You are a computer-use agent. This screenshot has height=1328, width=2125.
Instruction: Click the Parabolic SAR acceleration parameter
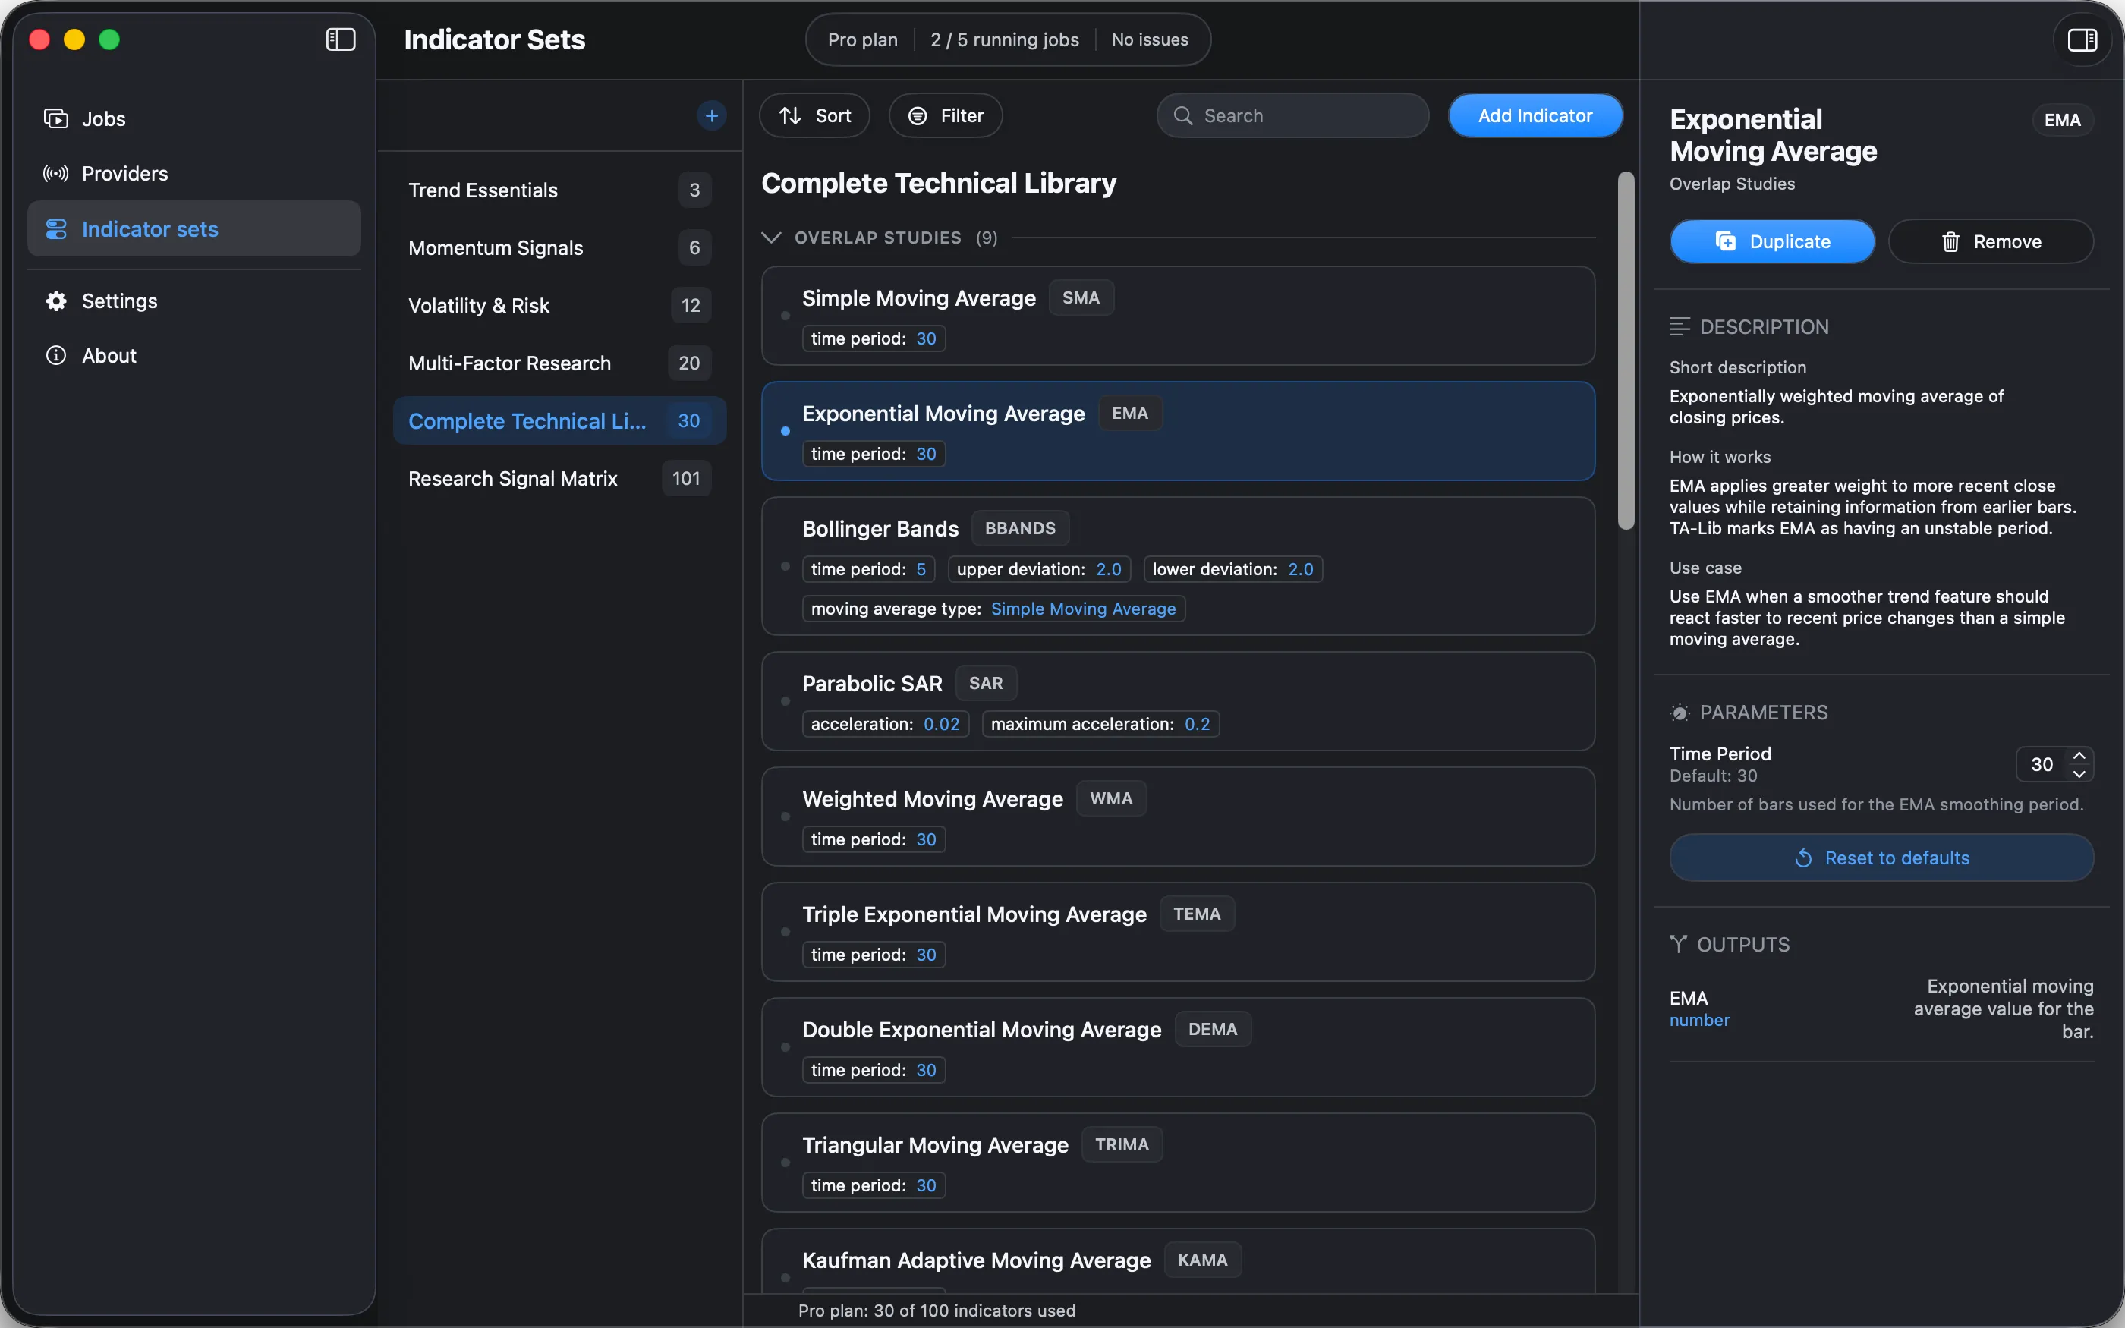click(x=885, y=724)
